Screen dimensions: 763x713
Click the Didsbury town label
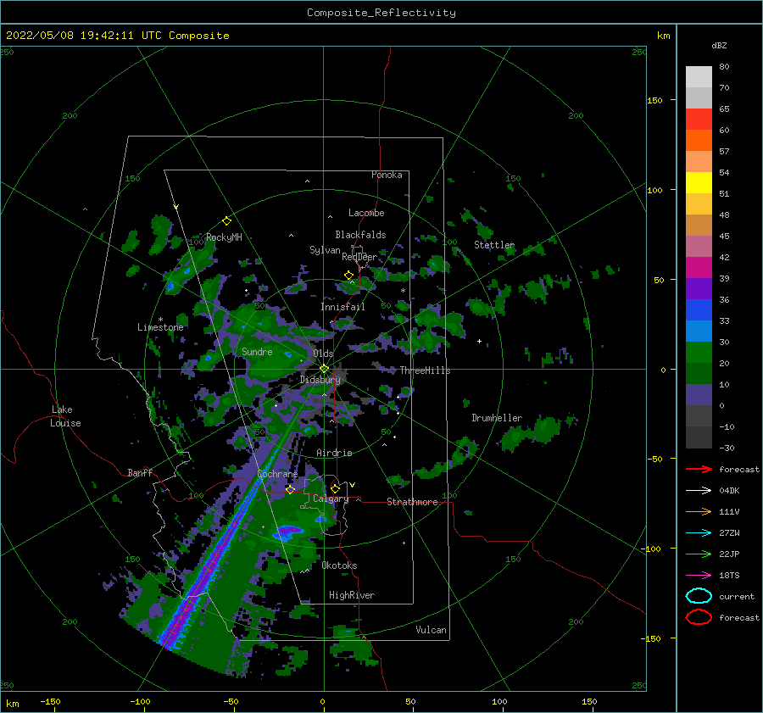320,380
